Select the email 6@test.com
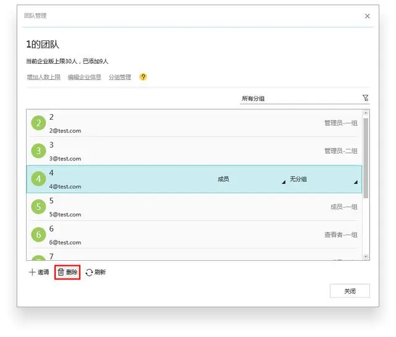 pos(65,242)
